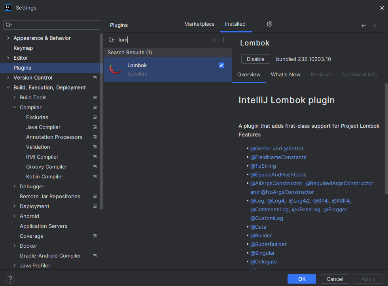Open the @FieldNameConstants link

[278, 157]
